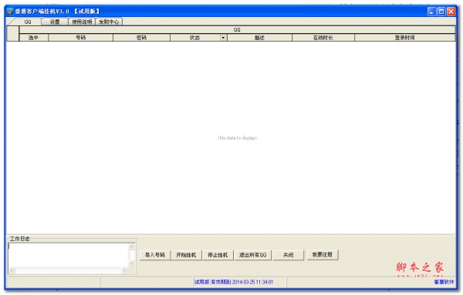The height and width of the screenshot is (295, 463).
Task: Close the application window
Action: (451, 12)
